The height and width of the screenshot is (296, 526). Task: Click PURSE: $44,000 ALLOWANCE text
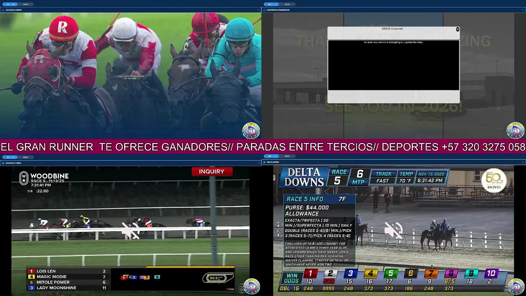pyautogui.click(x=307, y=210)
